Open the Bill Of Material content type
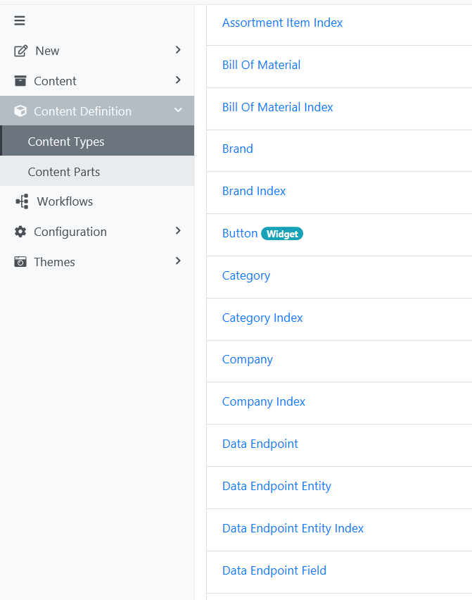 point(261,64)
